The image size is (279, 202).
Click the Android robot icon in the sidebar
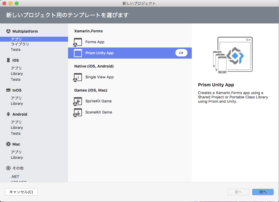click(x=8, y=114)
